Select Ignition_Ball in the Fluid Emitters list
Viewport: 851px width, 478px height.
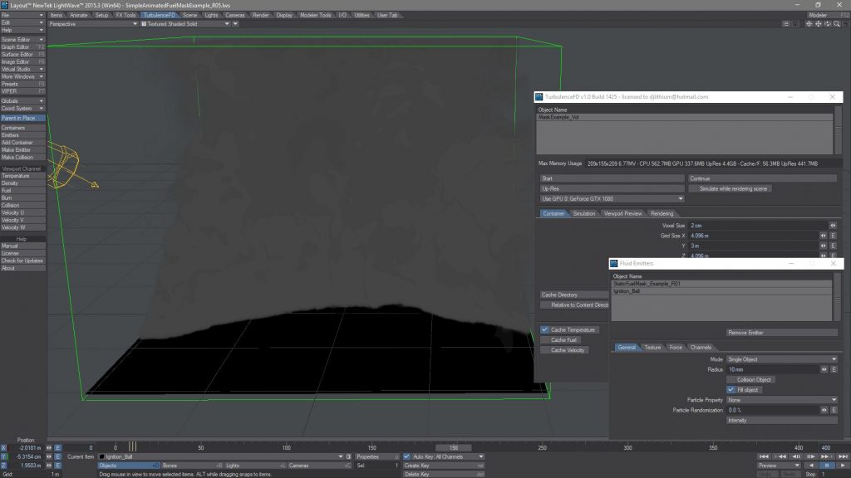coord(640,291)
